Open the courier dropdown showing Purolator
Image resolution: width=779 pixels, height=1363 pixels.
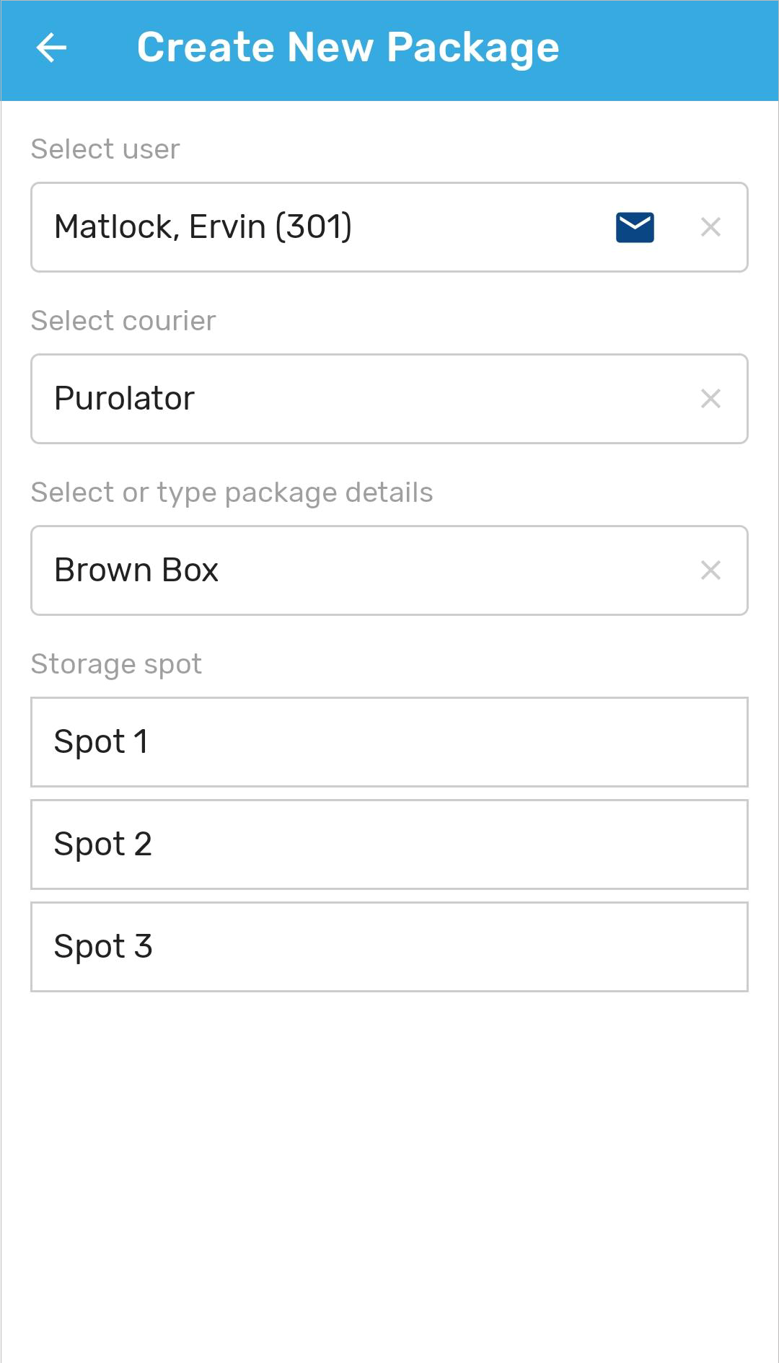[389, 399]
